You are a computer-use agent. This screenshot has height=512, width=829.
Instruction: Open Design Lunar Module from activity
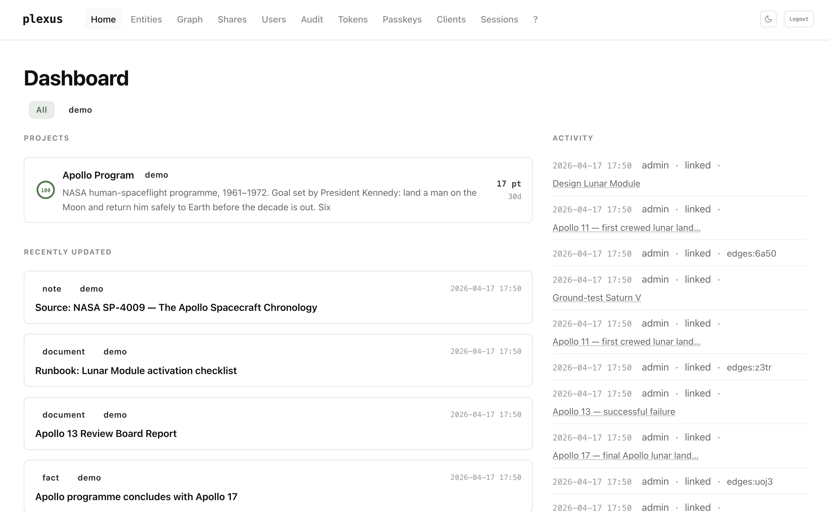pyautogui.click(x=596, y=183)
